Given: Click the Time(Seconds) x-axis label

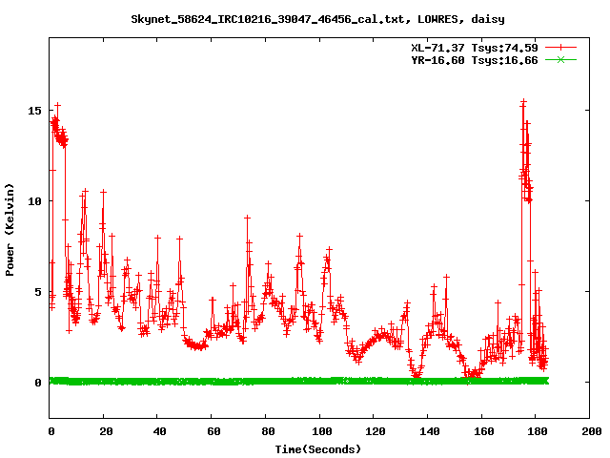Looking at the screenshot, I should (x=317, y=449).
